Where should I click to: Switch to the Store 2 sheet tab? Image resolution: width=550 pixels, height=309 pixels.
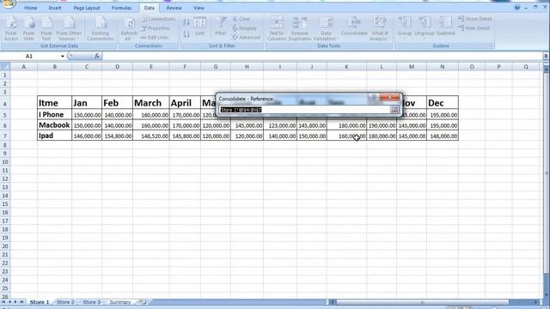click(65, 302)
